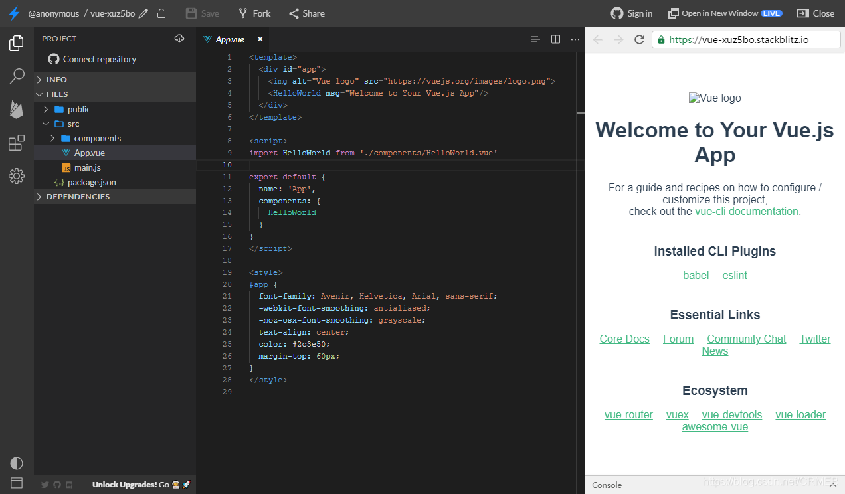
Task: Click the Twitter icon at the sidebar bottom
Action: [45, 485]
